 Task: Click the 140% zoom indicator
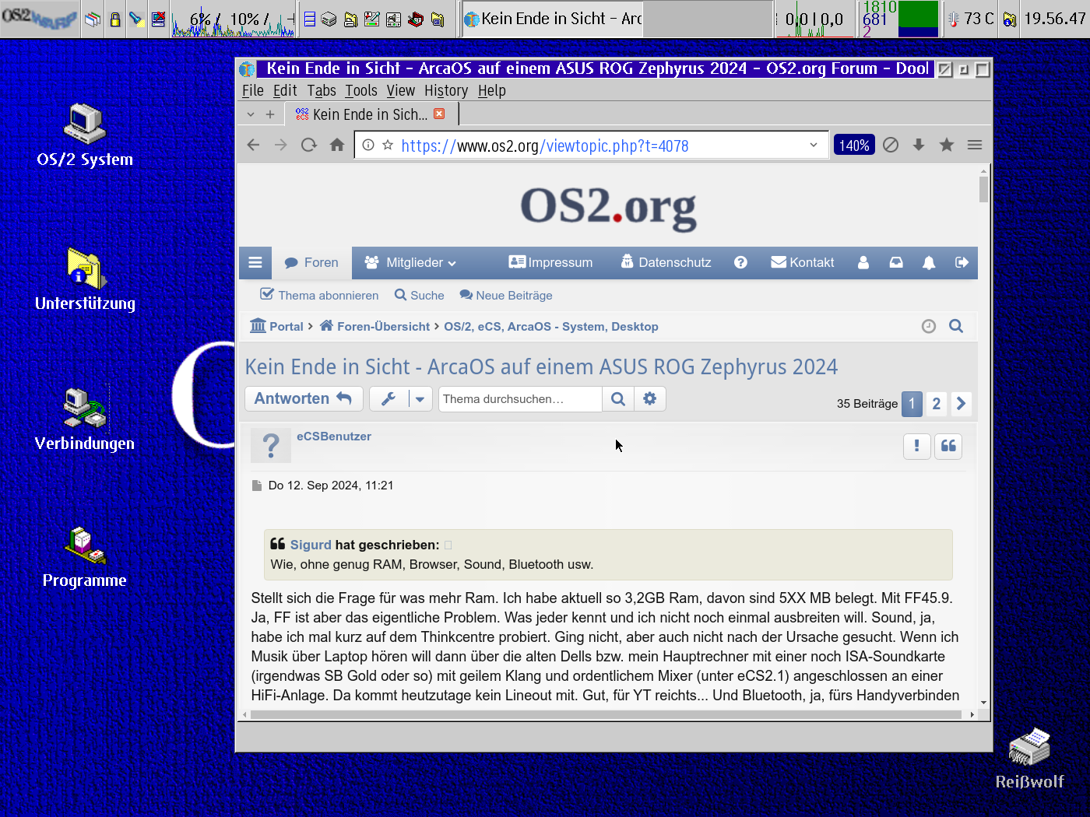pos(854,146)
